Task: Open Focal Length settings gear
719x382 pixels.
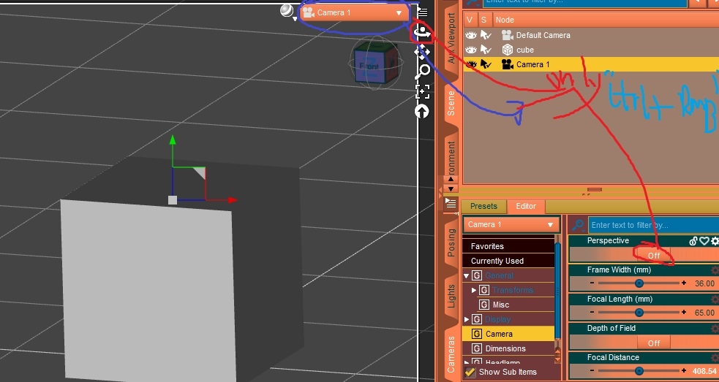Action: [715, 299]
